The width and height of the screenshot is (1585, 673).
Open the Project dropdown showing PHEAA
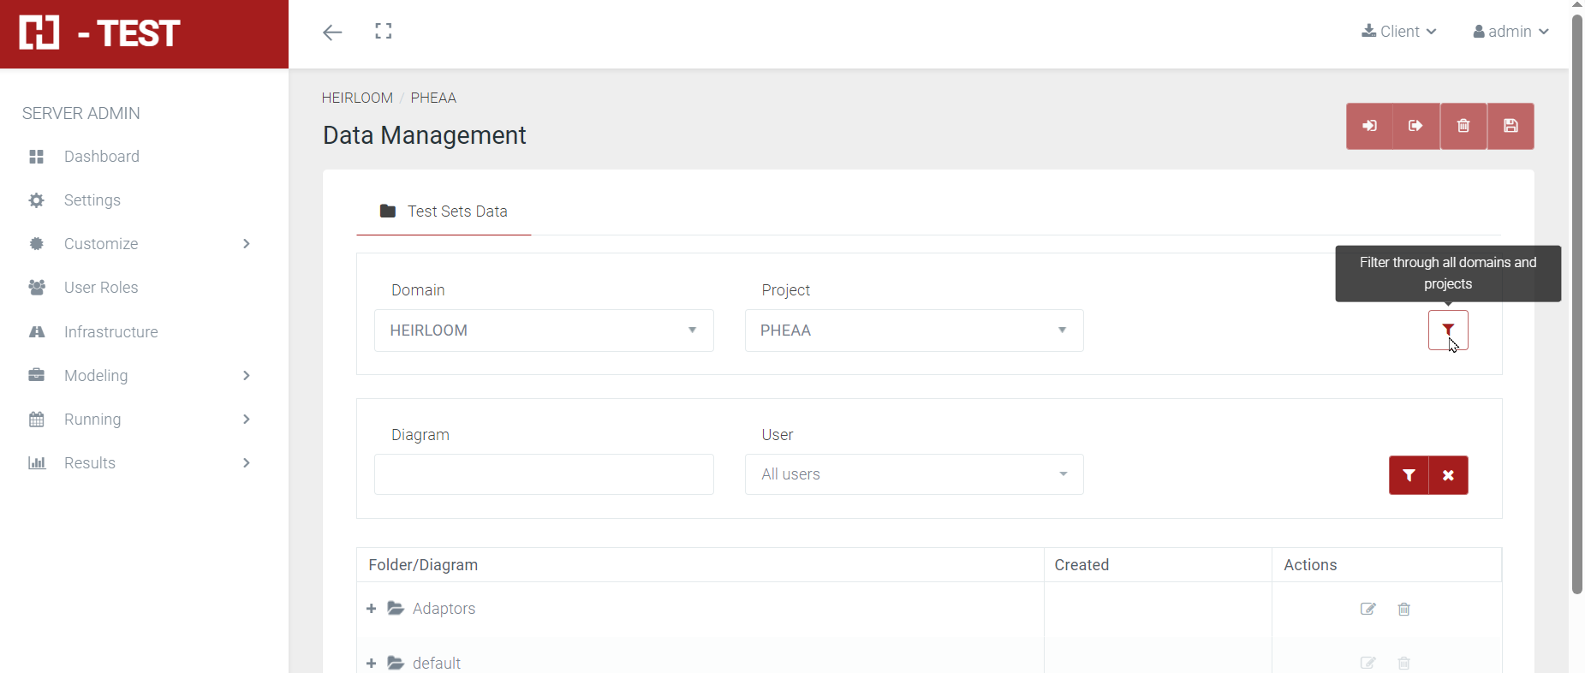tap(914, 331)
